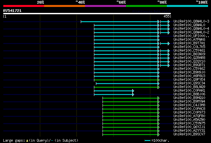Click UniRef100_C0PAC8 label

[x=189, y=109]
